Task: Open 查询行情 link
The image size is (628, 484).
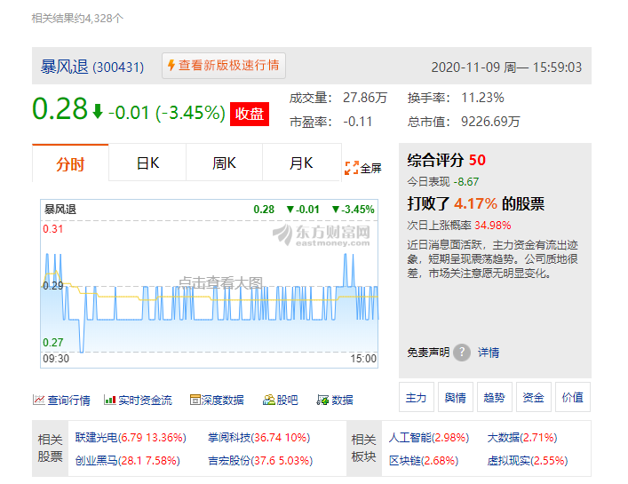Action: [68, 400]
